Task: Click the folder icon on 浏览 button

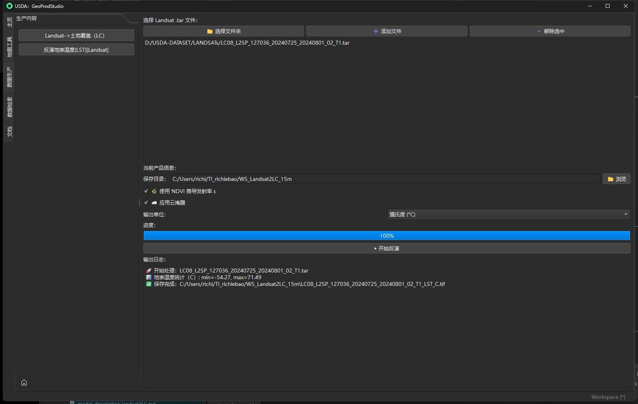Action: (610, 179)
